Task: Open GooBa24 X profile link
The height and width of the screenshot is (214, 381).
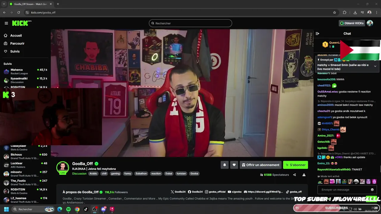Action: [x=178, y=192]
